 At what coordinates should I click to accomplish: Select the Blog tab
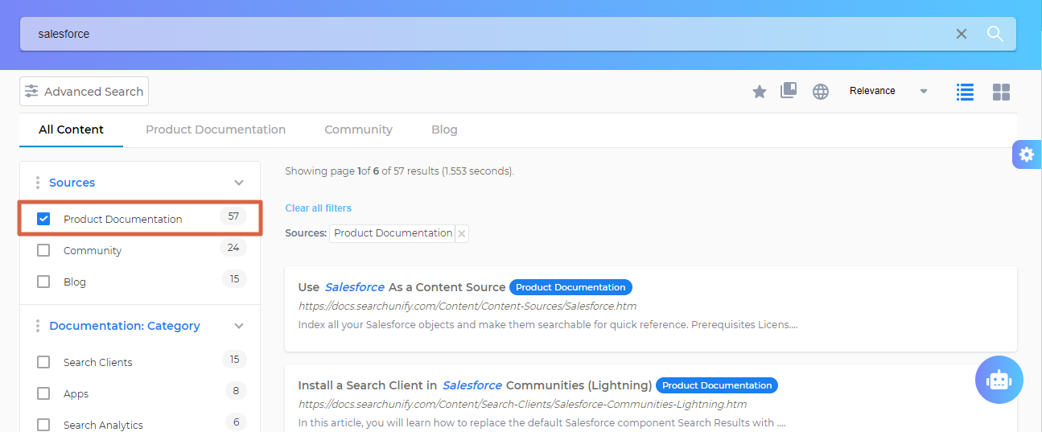[x=444, y=130]
